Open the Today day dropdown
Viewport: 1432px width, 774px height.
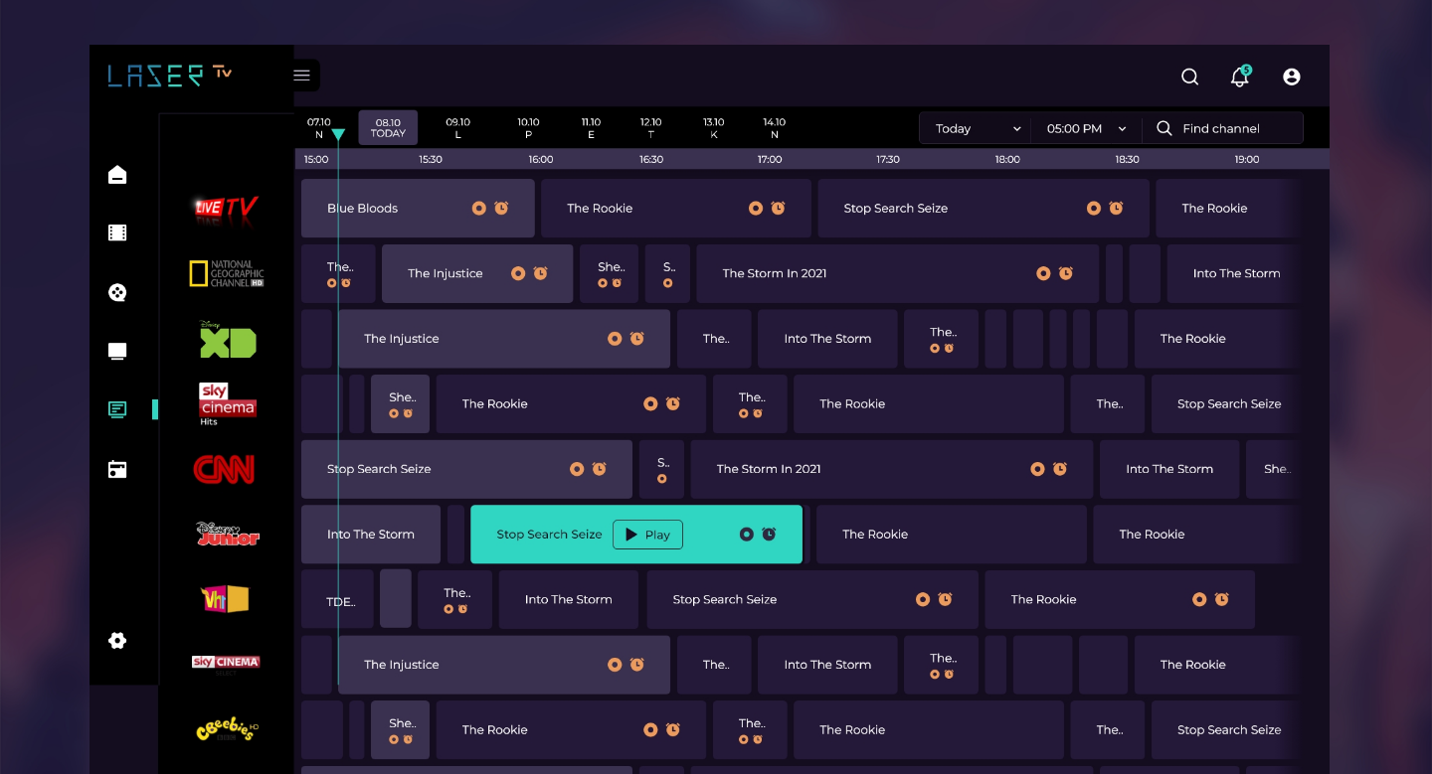pyautogui.click(x=978, y=128)
